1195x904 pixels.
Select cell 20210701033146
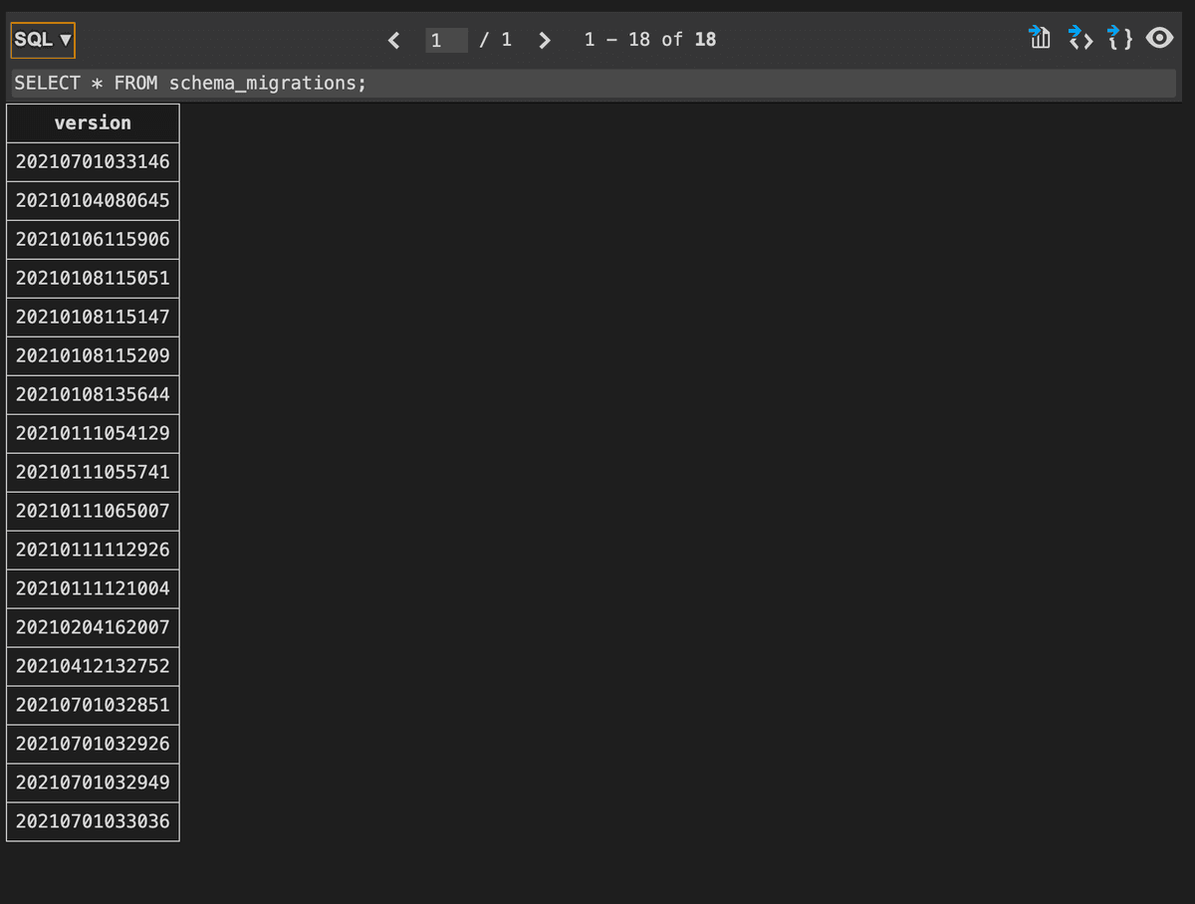[x=93, y=161]
